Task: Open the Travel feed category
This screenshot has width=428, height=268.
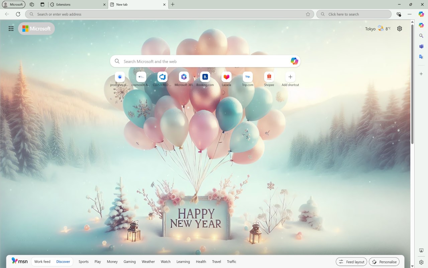Action: (216, 262)
